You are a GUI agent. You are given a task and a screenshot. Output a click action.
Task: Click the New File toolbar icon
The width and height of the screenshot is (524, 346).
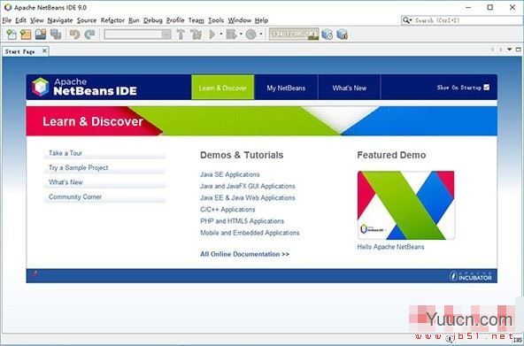pyautogui.click(x=11, y=34)
